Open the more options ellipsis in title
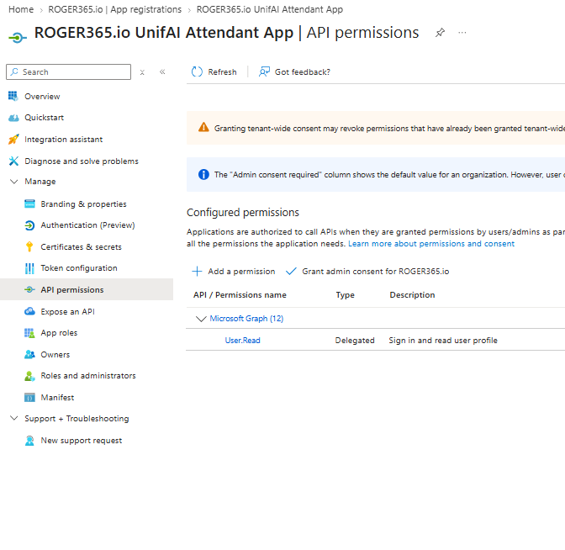The width and height of the screenshot is (565, 550). tap(462, 33)
